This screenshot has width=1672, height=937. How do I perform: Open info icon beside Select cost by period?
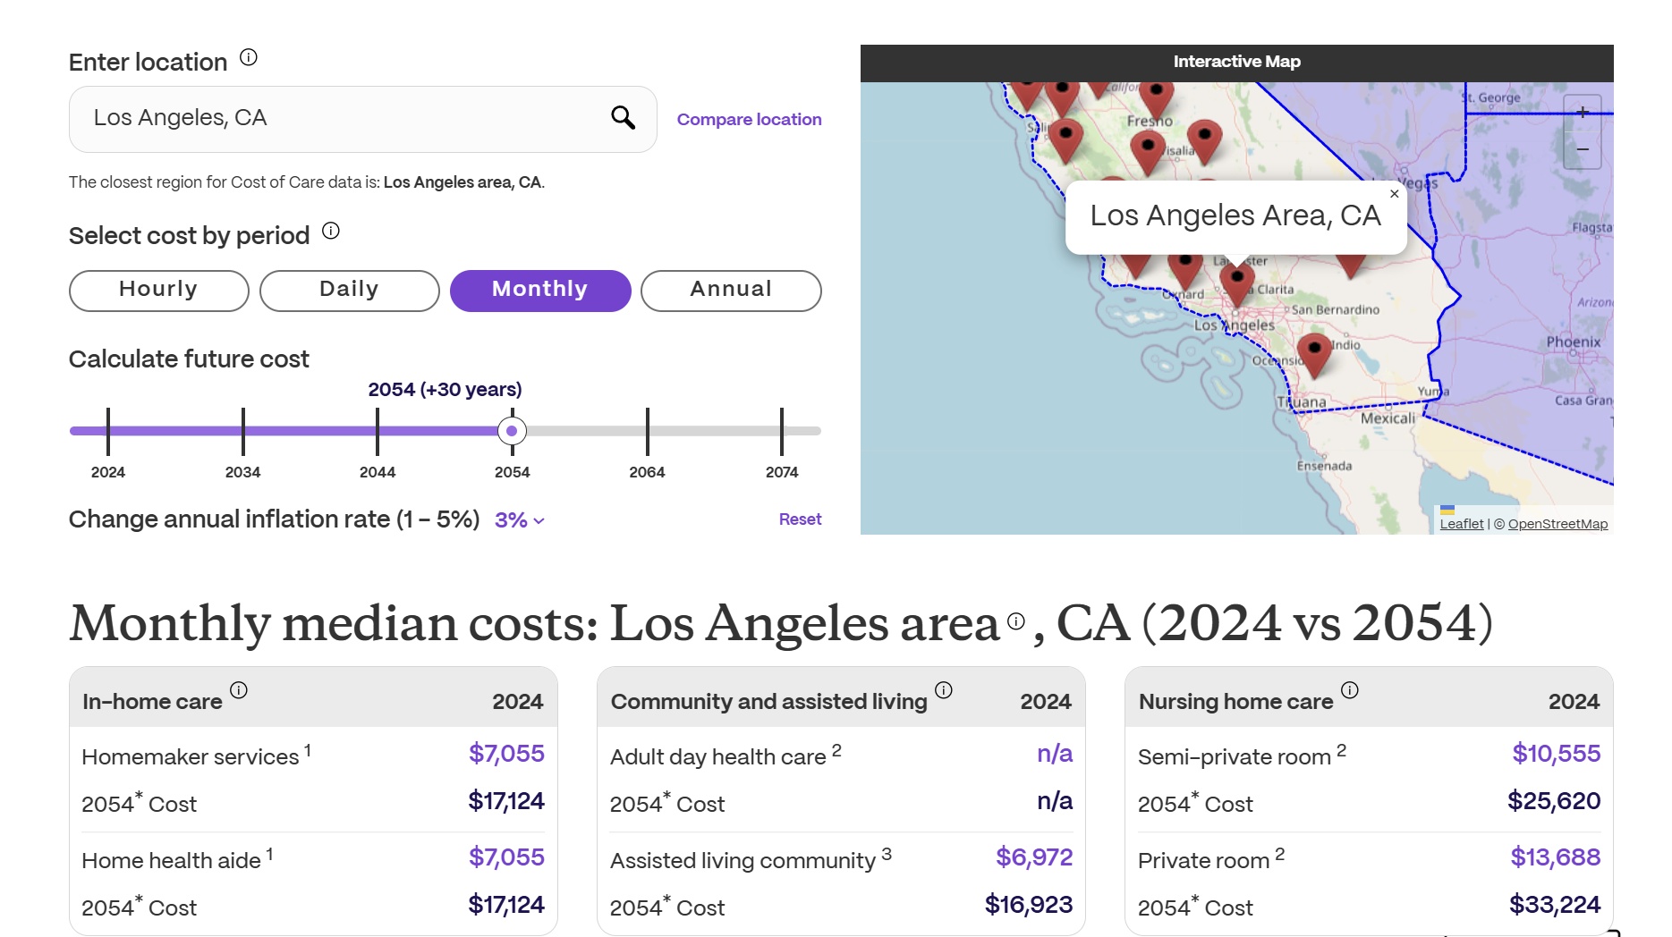coord(331,232)
